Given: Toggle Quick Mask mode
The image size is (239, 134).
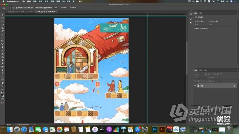Looking at the screenshot, I should 2,99.
